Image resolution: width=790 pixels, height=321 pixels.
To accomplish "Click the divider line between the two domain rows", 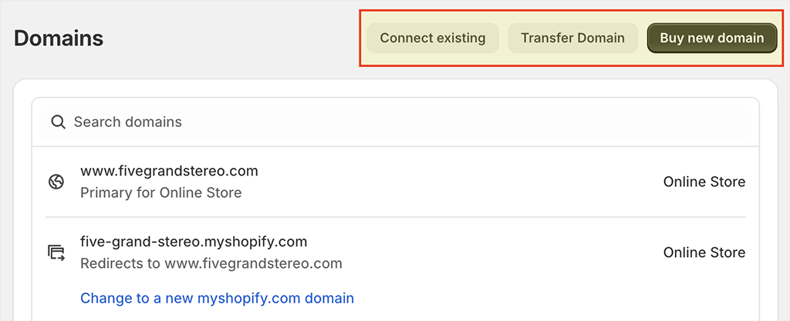I will (396, 217).
